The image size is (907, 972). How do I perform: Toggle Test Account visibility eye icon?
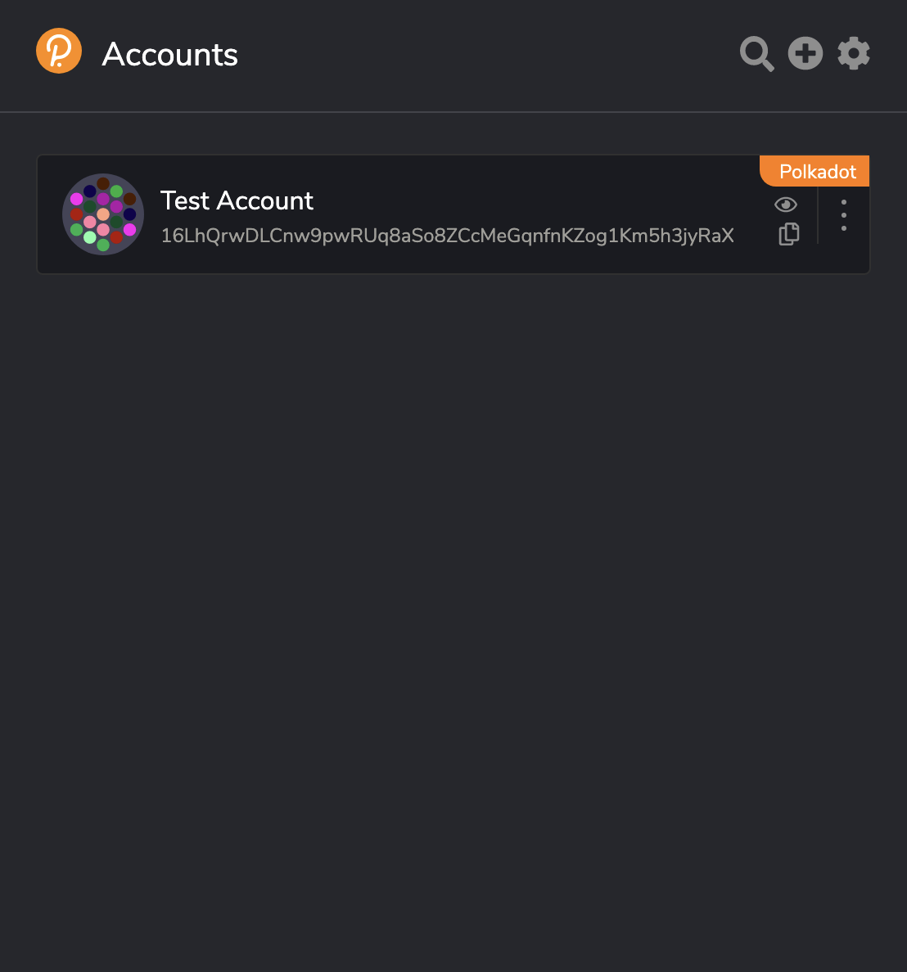(786, 205)
